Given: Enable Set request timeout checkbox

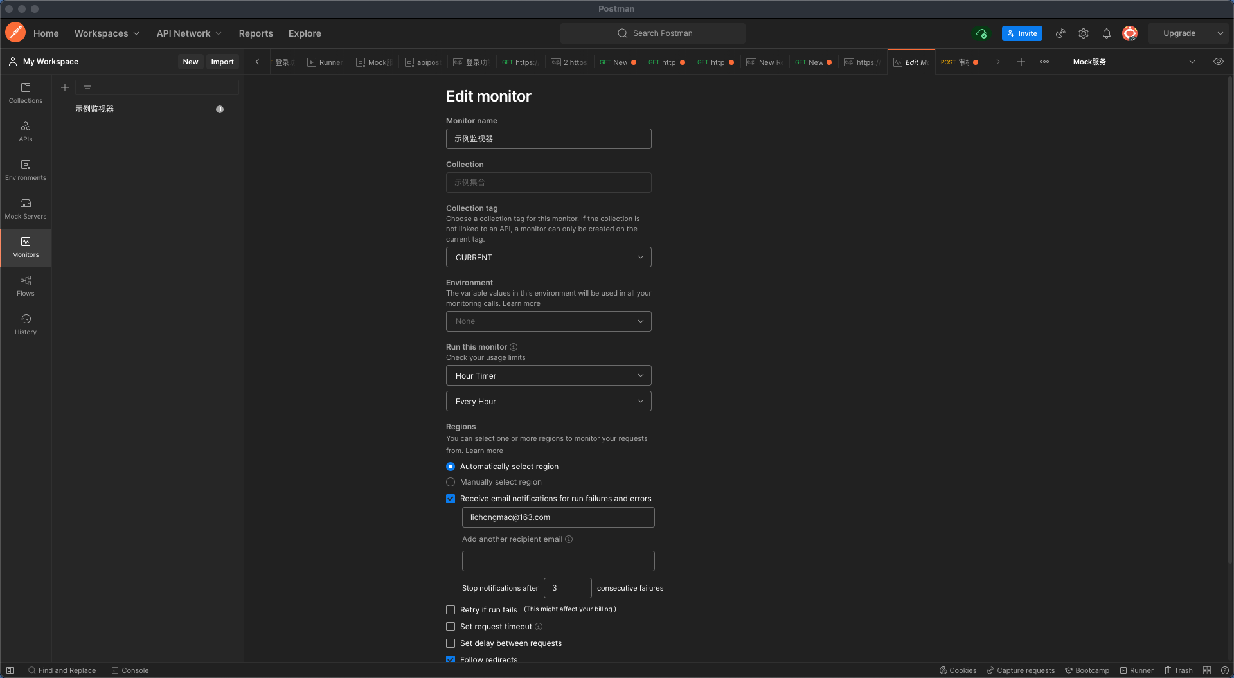Looking at the screenshot, I should coord(451,627).
